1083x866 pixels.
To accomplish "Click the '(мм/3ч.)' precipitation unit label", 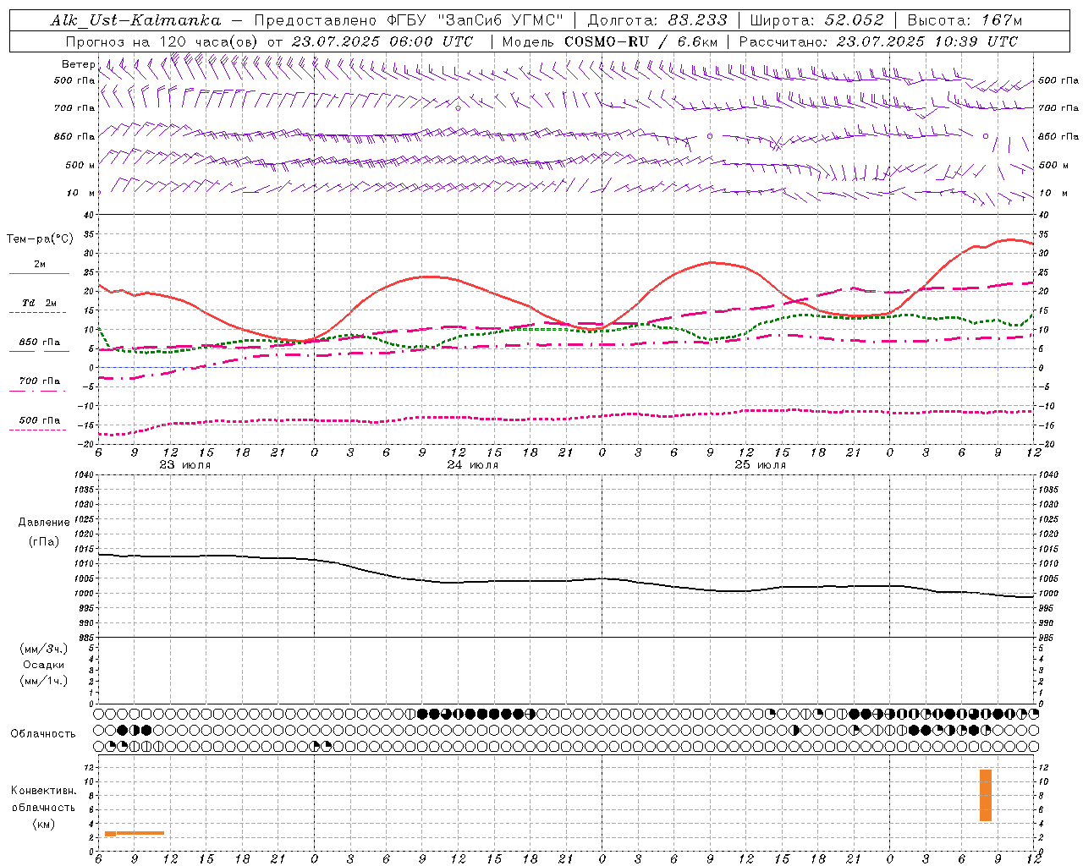I will [44, 649].
